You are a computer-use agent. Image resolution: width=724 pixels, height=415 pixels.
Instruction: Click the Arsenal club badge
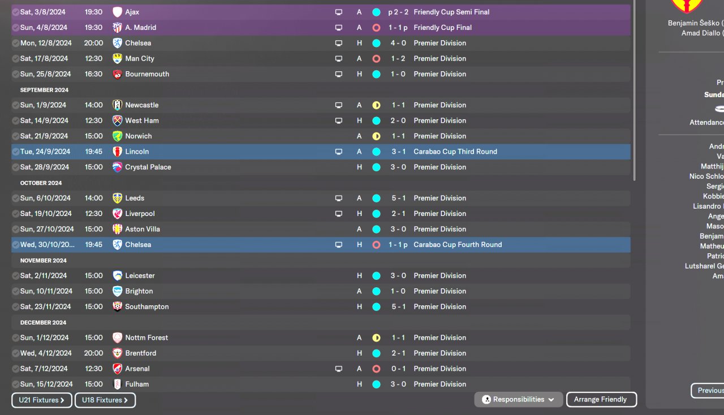(117, 369)
